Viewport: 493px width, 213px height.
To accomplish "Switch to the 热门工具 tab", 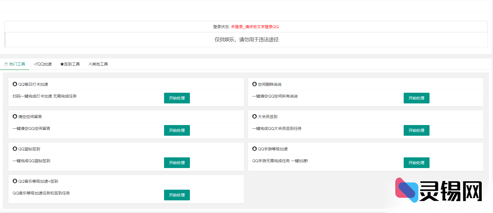I will coord(15,64).
